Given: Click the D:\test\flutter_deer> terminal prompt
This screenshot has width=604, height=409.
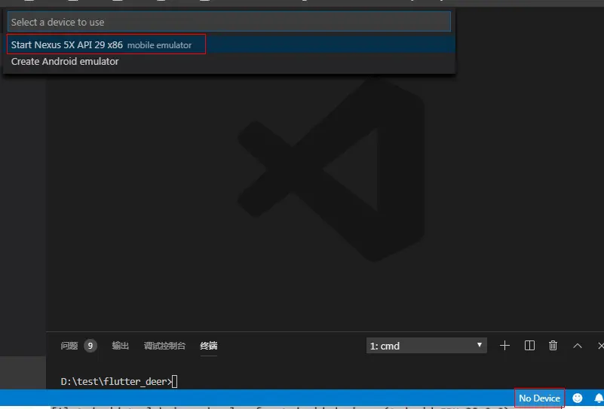Looking at the screenshot, I should pyautogui.click(x=116, y=381).
